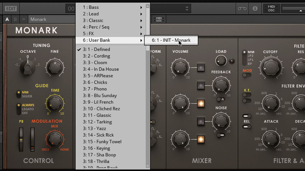The image size is (305, 171).
Task: Click the Modulation MIX knob
Action: [55, 139]
